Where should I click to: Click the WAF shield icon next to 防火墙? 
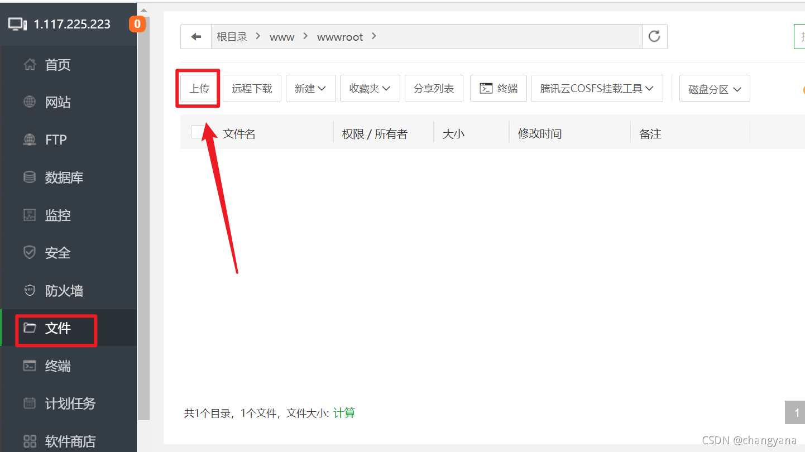[x=30, y=290]
